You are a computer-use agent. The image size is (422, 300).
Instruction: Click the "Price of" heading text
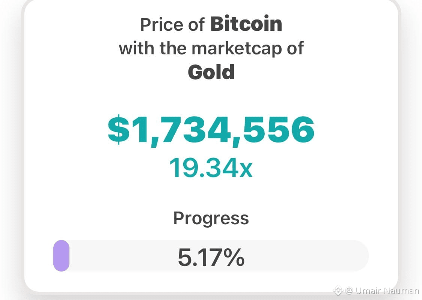[172, 25]
